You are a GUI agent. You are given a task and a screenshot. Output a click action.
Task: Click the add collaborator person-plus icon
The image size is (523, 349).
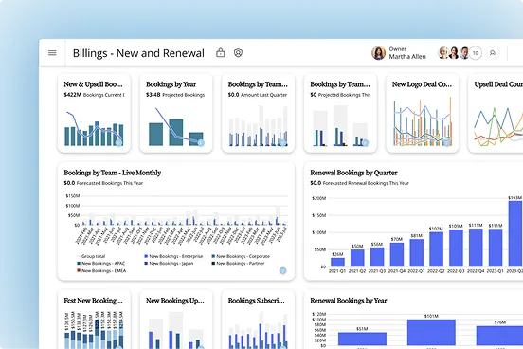tap(493, 53)
